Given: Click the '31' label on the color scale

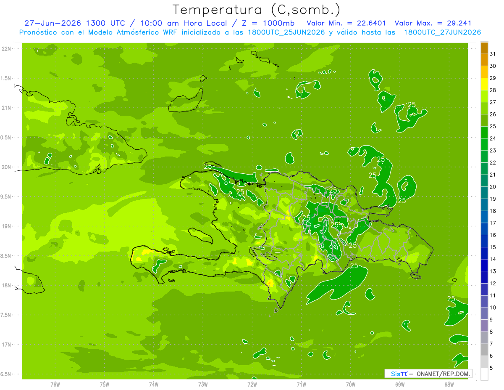Looking at the screenshot, I should 493,54.
